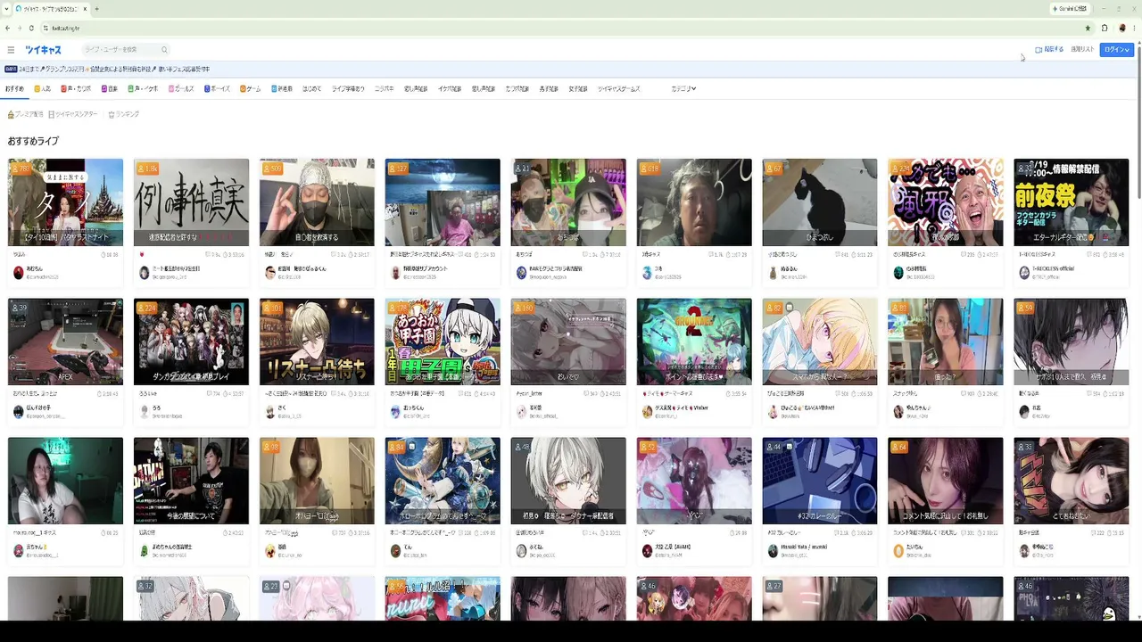Select the ツイキャスゲームズ tab
This screenshot has height=642, width=1142.
[619, 89]
